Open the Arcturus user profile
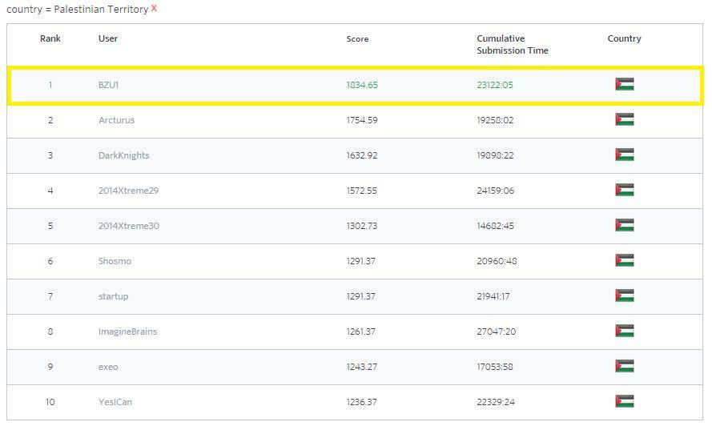The image size is (712, 430). (x=116, y=120)
